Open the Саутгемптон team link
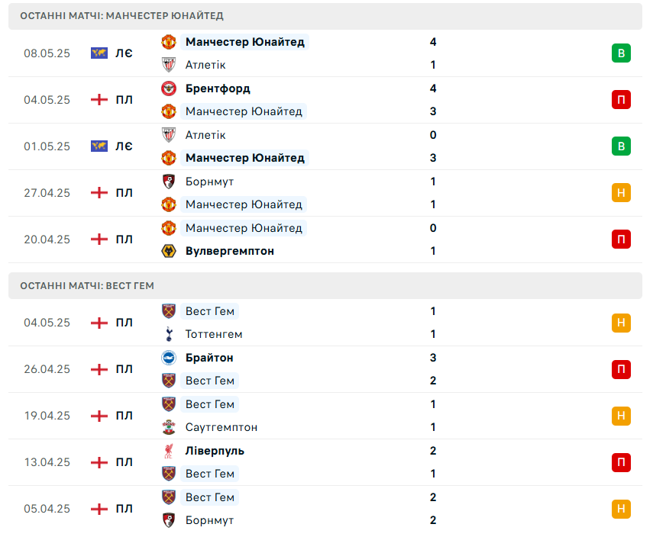 [x=221, y=428]
